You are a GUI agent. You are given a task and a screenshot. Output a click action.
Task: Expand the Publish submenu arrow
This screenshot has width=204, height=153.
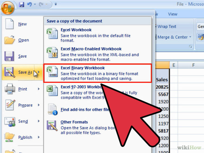click(x=39, y=137)
